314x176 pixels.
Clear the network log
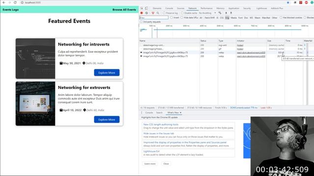pos(147,13)
